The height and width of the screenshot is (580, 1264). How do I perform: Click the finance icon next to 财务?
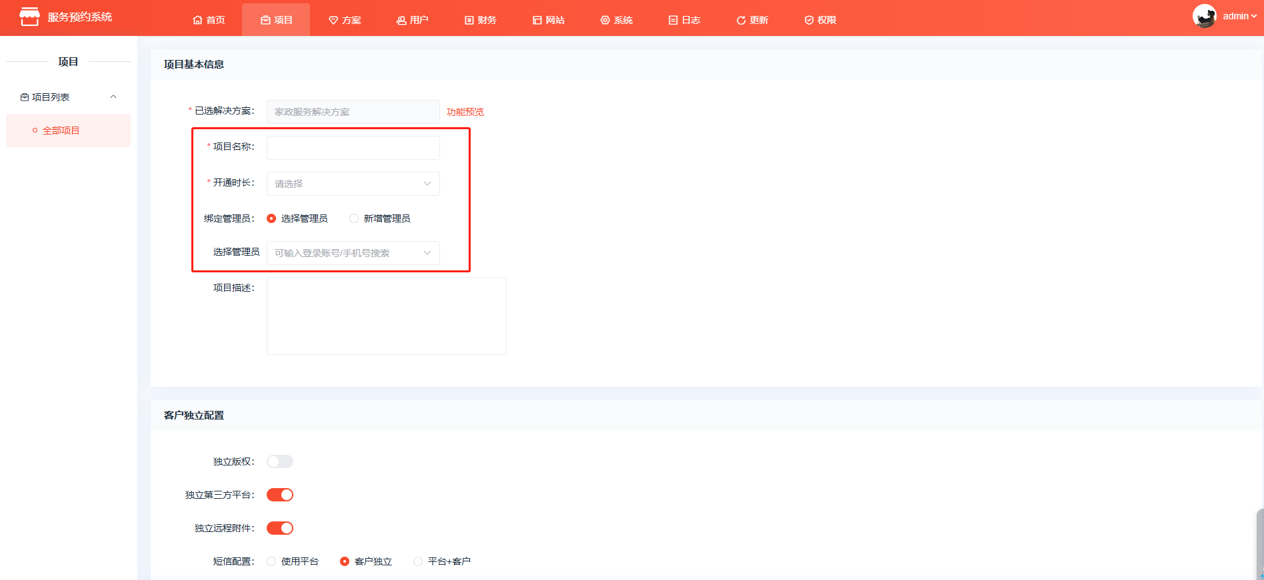point(469,20)
